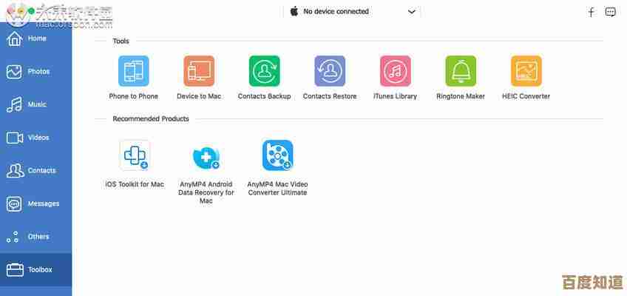Click the iOS Toolkit for Mac icon

(x=135, y=155)
